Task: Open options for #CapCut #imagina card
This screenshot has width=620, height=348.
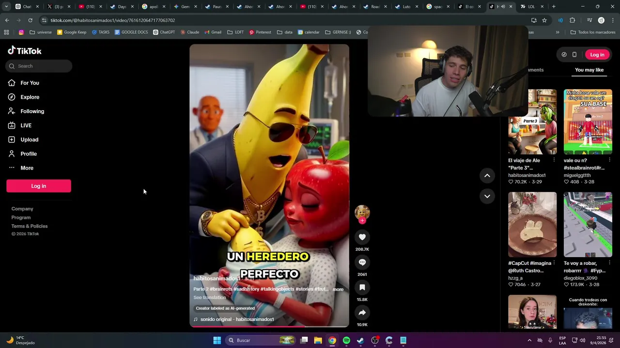Action: 554,263
